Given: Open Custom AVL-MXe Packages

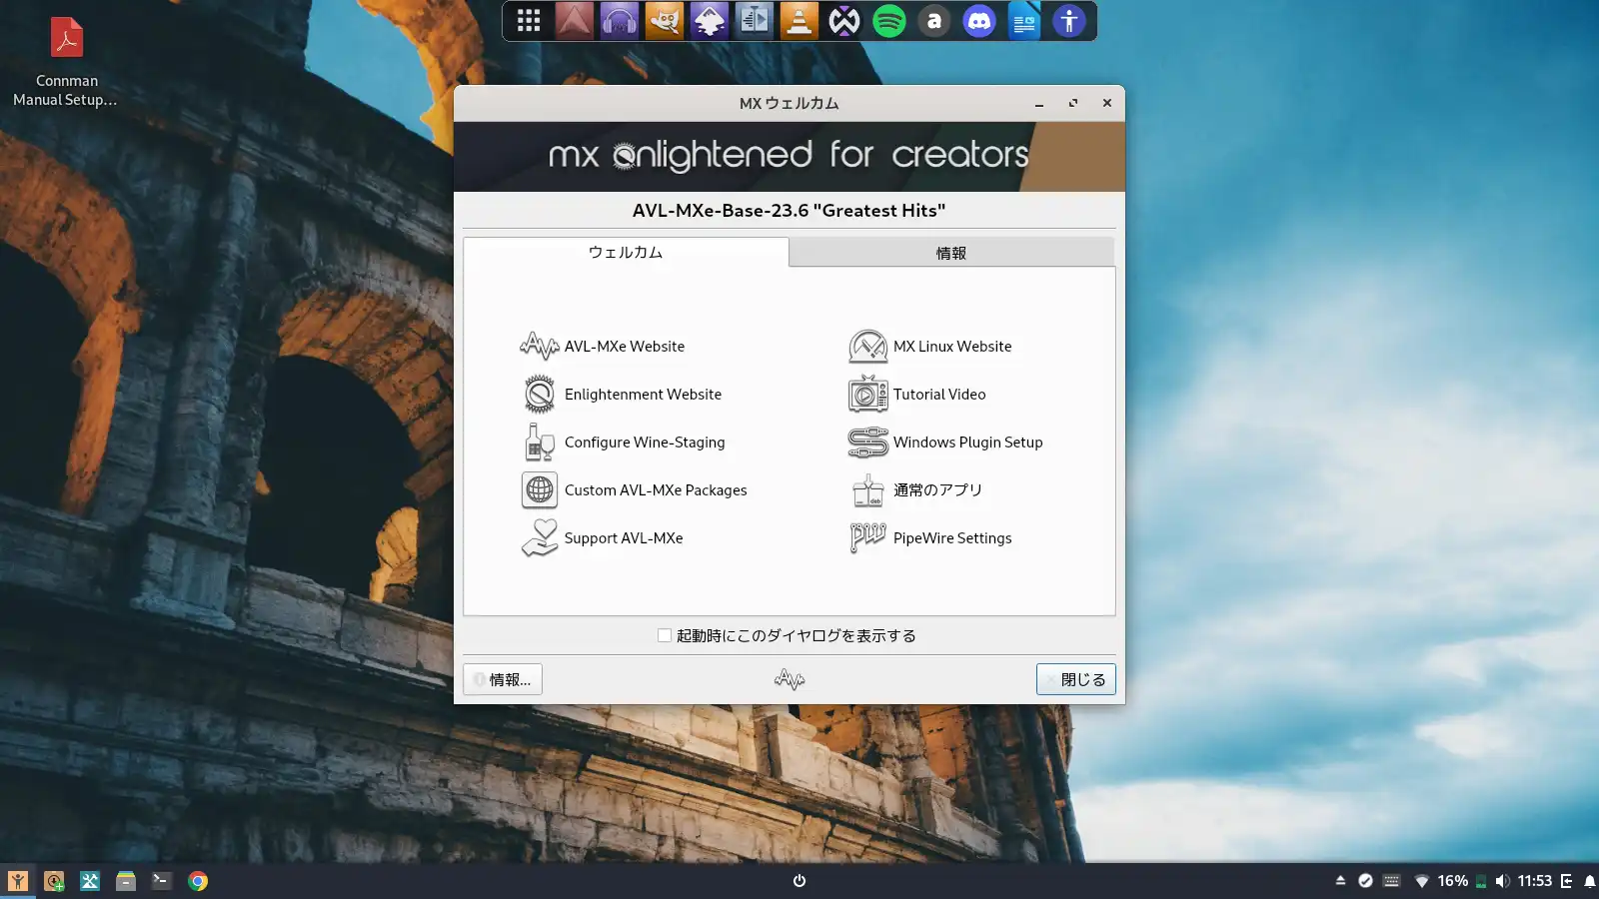Looking at the screenshot, I should pos(634,490).
